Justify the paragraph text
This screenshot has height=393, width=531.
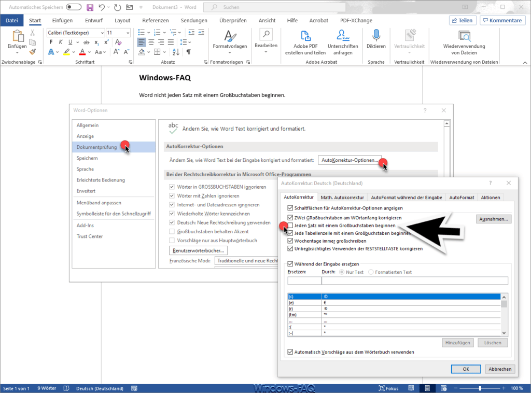(171, 42)
